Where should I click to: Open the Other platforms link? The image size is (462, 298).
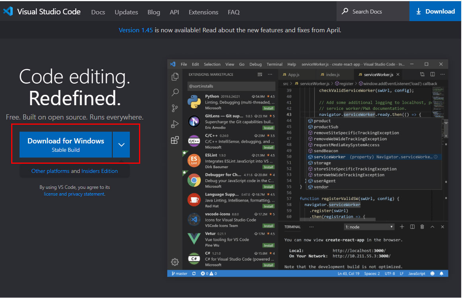point(51,171)
